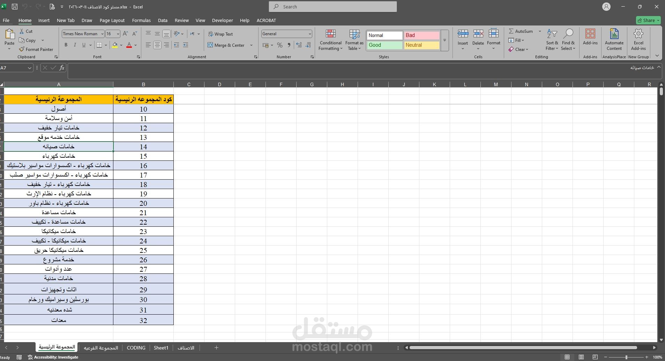Viewport: 665px width, 361px height.
Task: Open the number format General dropdown
Action: click(x=309, y=34)
